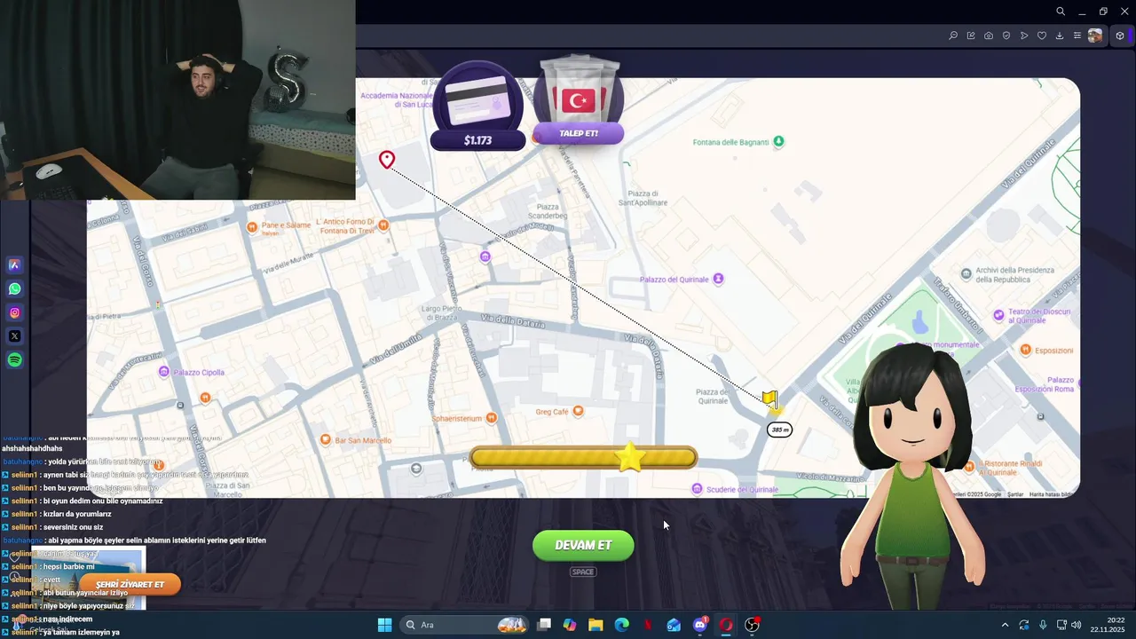This screenshot has width=1136, height=639.
Task: Click the shield ad-blocker toolbar icon
Action: pos(1006,35)
